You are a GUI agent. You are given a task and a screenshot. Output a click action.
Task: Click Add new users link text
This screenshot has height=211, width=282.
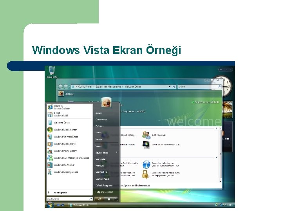[159, 135]
